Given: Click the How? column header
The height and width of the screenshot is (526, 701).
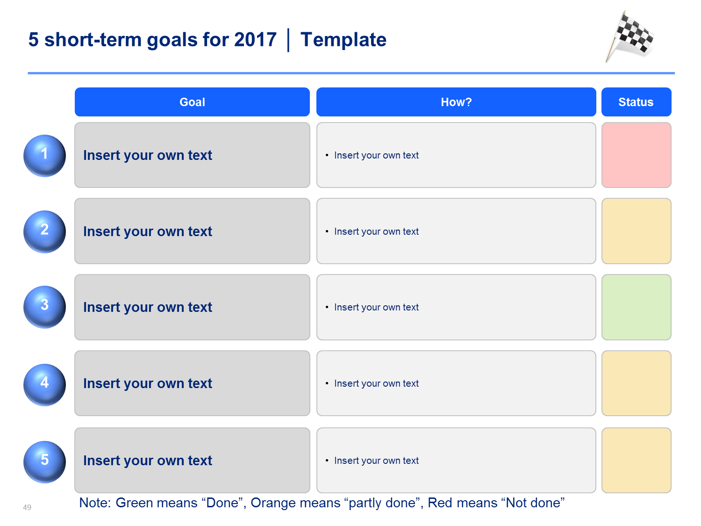Looking at the screenshot, I should coord(456,102).
